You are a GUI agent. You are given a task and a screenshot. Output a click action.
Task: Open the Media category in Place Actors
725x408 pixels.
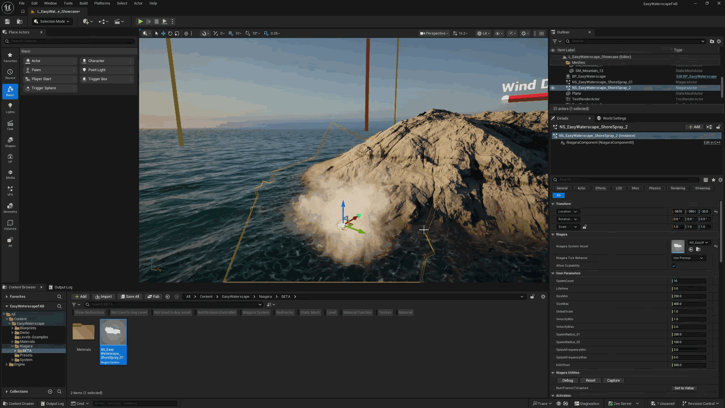coord(10,174)
